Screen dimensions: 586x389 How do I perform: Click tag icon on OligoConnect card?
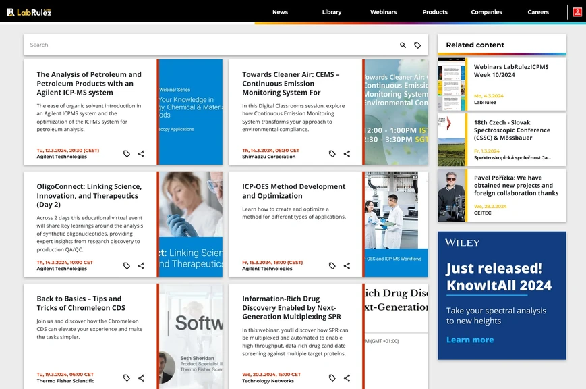127,266
